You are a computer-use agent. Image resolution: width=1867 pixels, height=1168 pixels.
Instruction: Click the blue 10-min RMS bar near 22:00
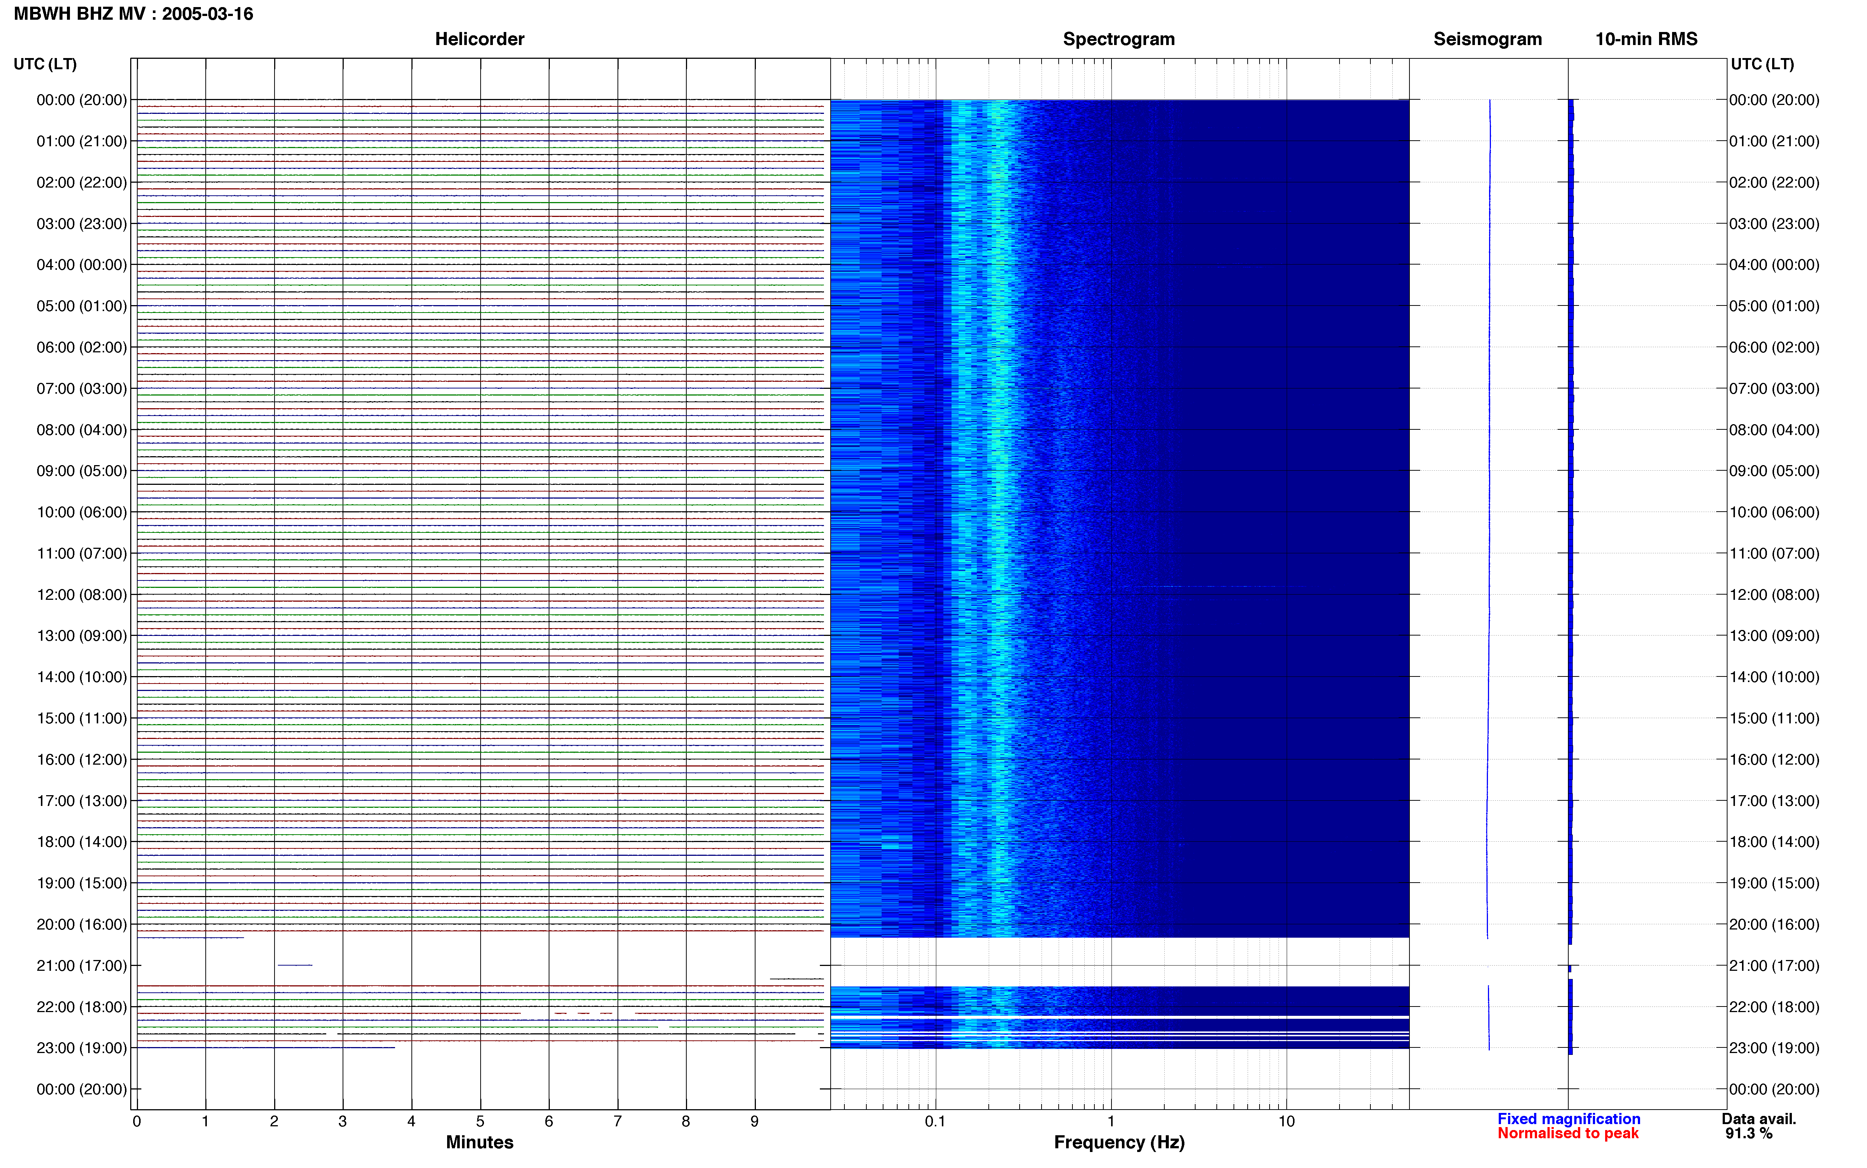tap(1571, 1017)
